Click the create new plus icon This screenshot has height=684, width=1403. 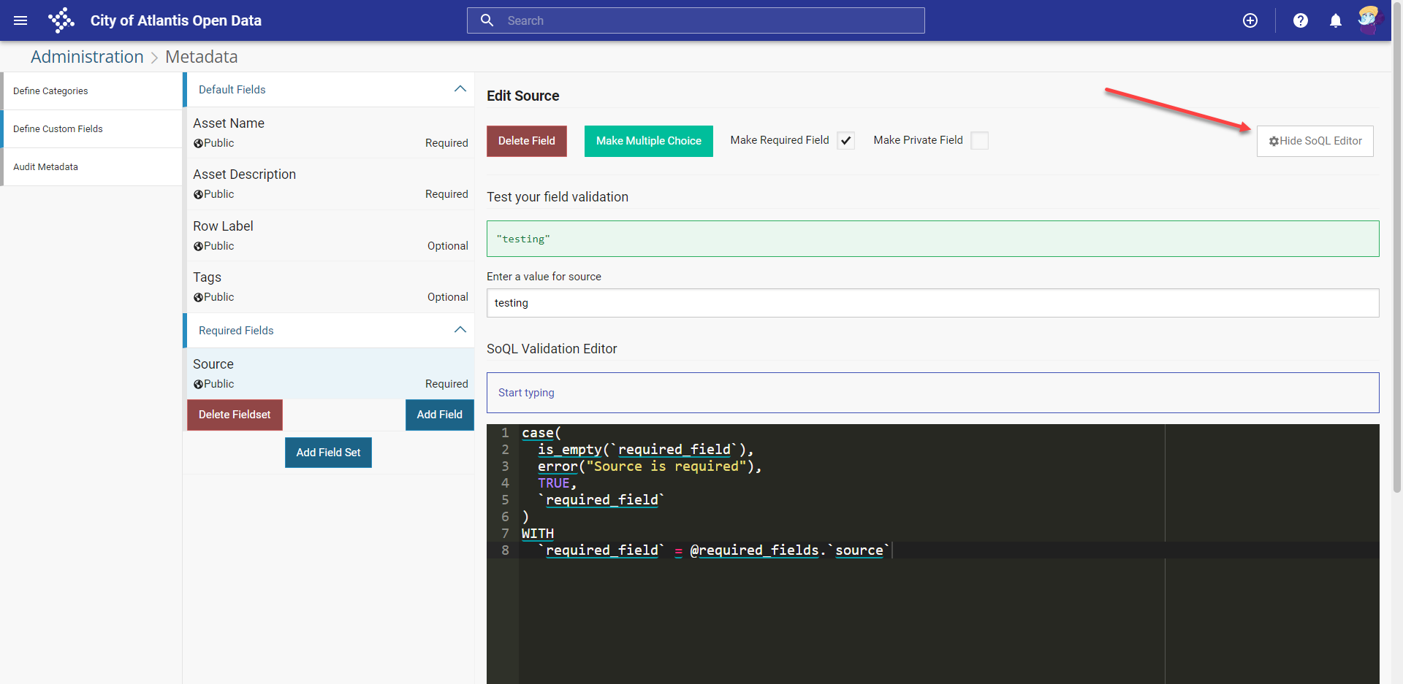1250,20
